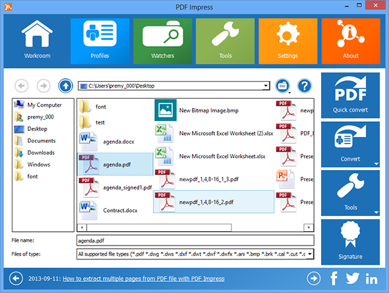Select the test folder in file list
This screenshot has height=293, width=389.
(92, 122)
